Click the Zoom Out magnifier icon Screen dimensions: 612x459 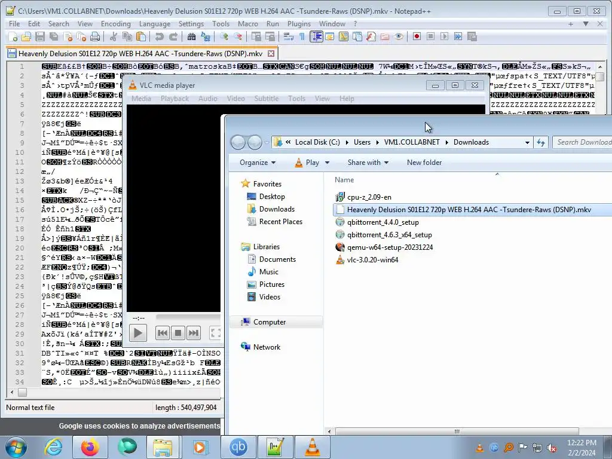click(x=238, y=36)
